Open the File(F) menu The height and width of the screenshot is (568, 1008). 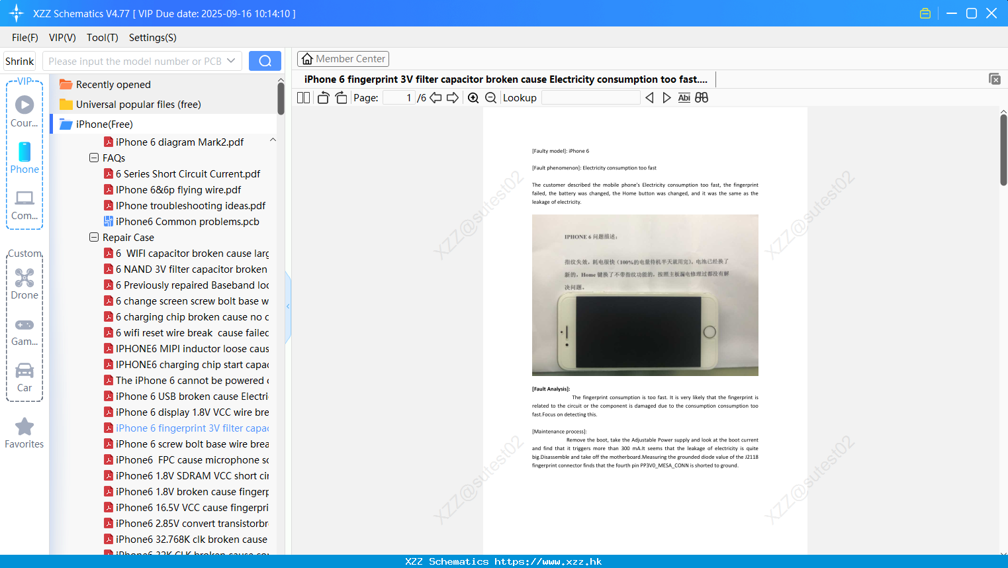click(x=25, y=38)
